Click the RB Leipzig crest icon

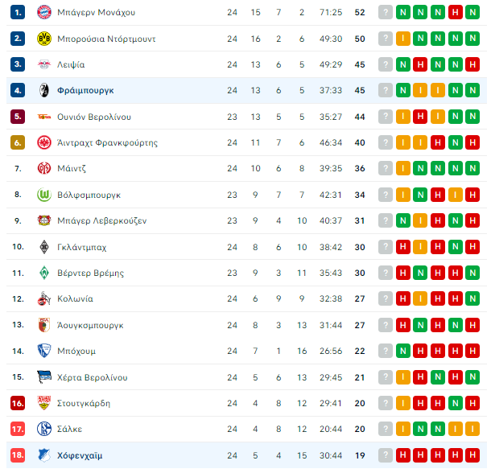tap(44, 64)
